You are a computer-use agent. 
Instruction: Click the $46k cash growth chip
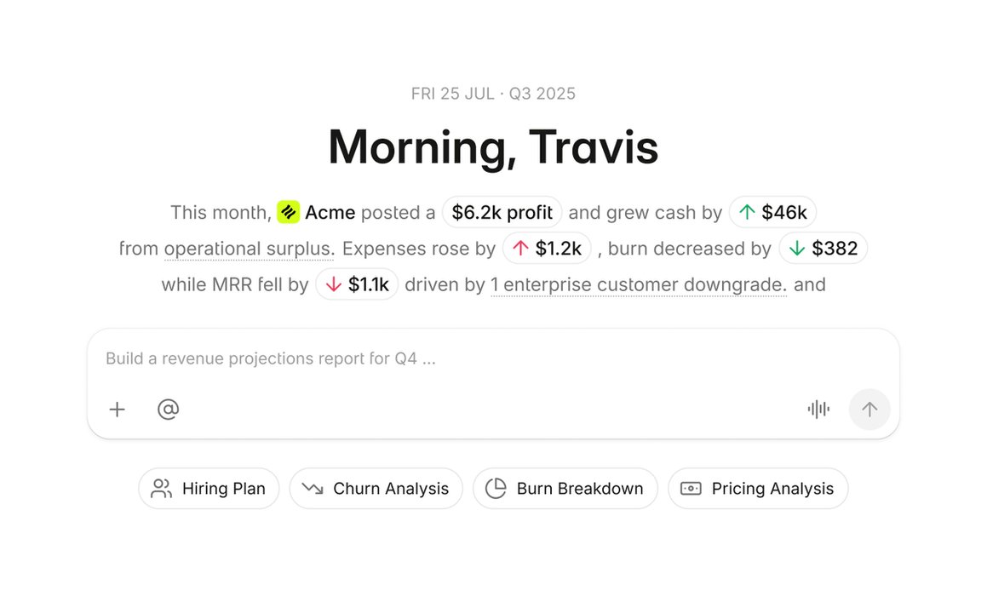tap(773, 212)
